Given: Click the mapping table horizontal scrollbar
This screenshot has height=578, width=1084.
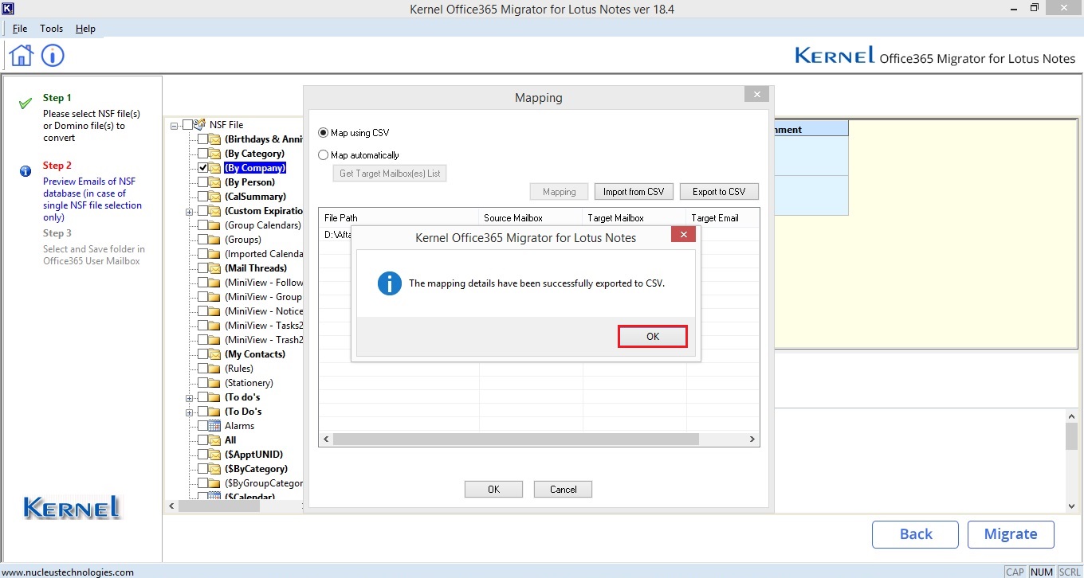Looking at the screenshot, I should tap(516, 439).
